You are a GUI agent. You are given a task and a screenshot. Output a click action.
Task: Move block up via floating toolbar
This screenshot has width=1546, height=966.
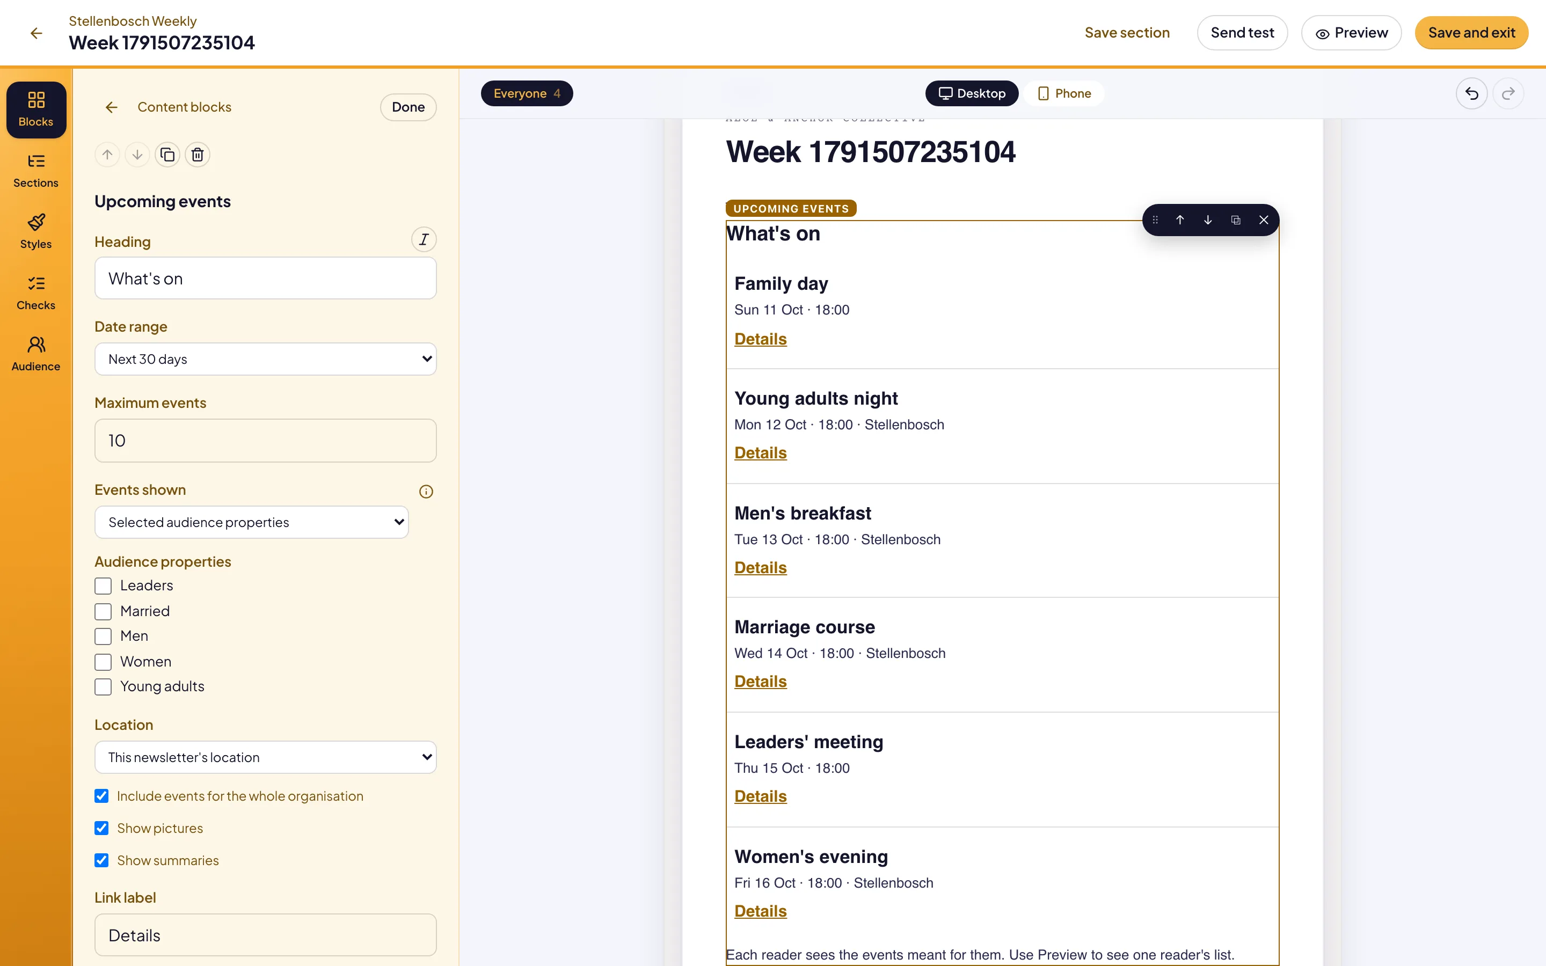point(1180,220)
